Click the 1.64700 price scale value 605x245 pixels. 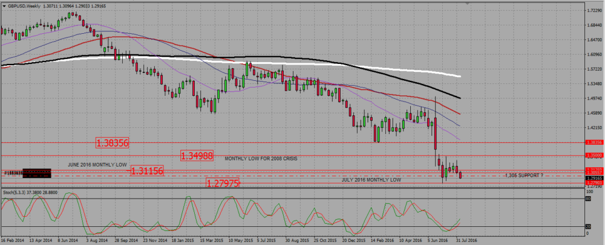pos(595,40)
